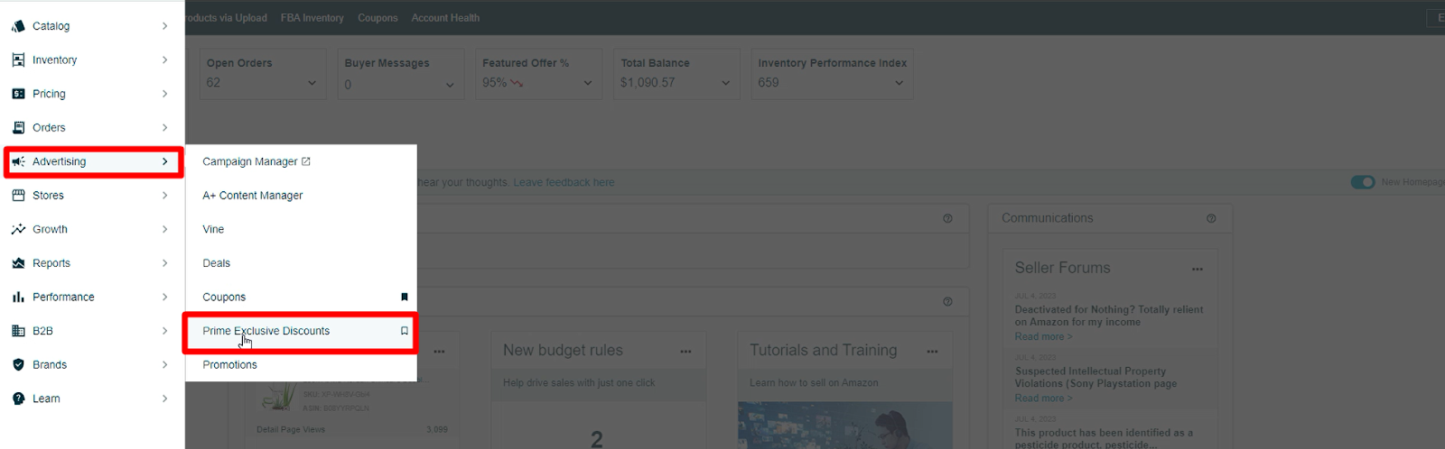Expand the Learn submenu chevron
The height and width of the screenshot is (449, 1445).
pos(164,399)
